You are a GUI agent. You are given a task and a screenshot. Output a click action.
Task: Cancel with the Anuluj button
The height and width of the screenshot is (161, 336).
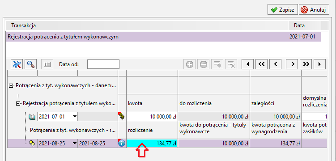pos(314,10)
